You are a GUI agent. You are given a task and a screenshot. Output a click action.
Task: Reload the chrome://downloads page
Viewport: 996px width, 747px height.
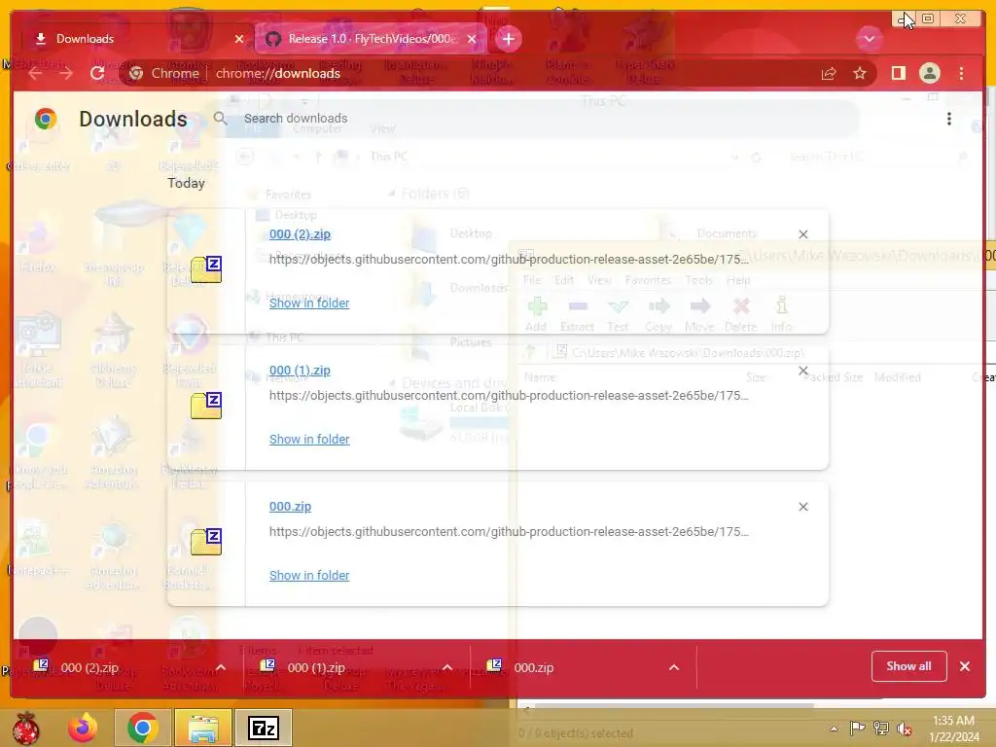97,73
